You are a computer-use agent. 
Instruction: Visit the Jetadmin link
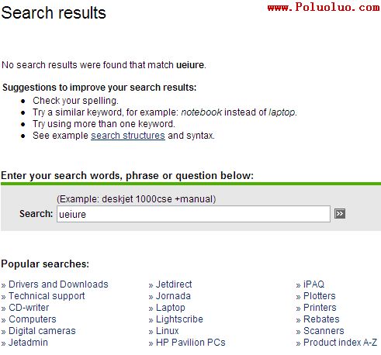pos(28,343)
